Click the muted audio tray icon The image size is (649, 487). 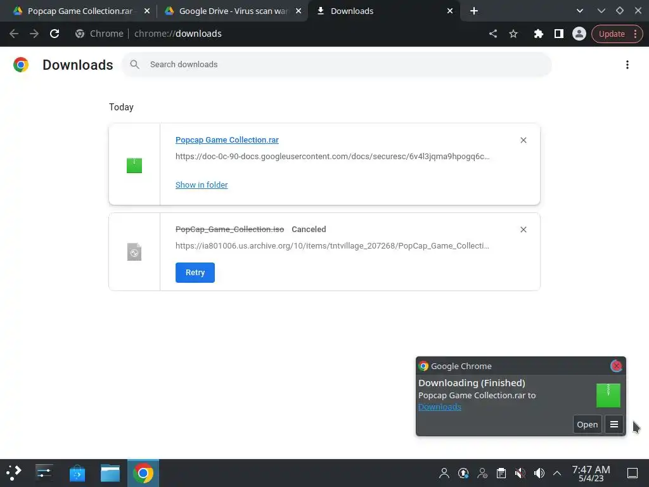click(520, 473)
